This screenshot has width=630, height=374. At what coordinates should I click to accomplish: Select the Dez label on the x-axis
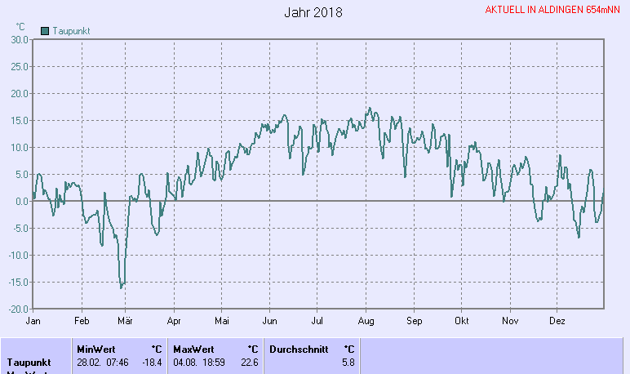[558, 321]
